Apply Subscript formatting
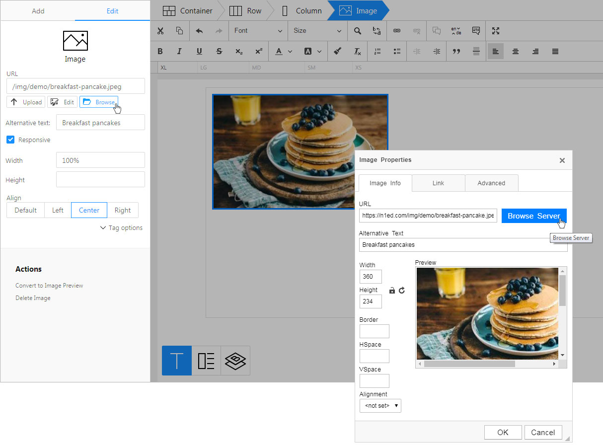This screenshot has height=447, width=603. coord(239,51)
